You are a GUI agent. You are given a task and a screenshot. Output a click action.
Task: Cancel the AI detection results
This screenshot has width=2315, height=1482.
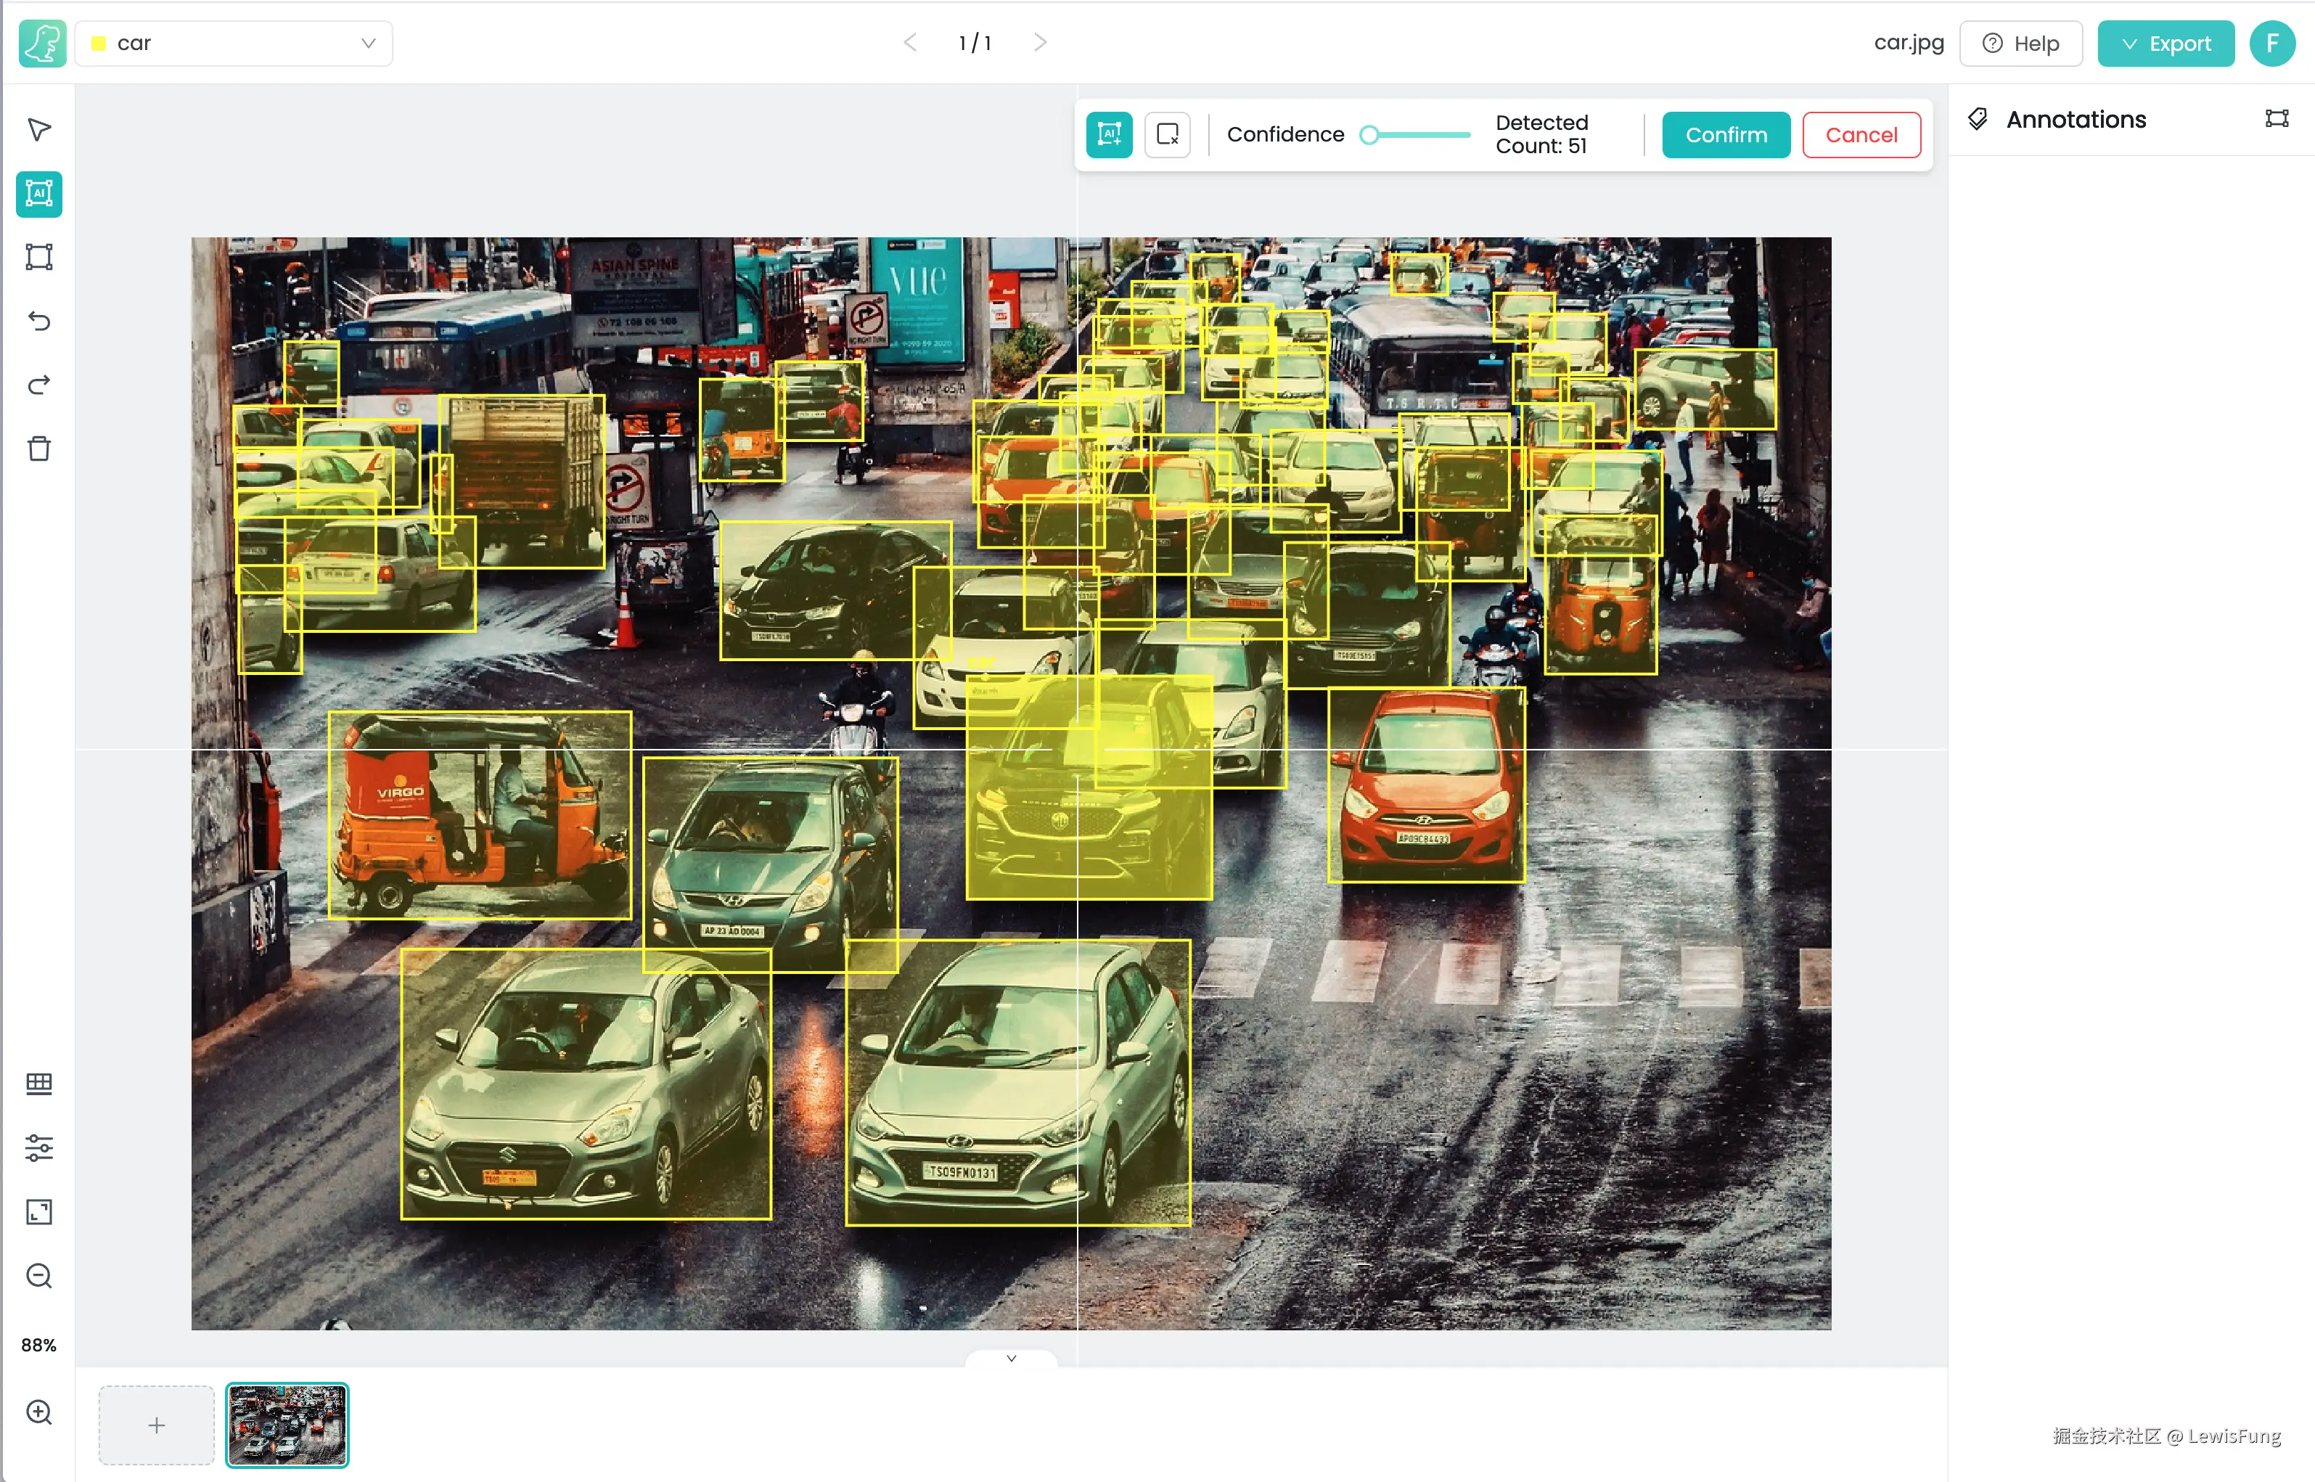[x=1860, y=135]
